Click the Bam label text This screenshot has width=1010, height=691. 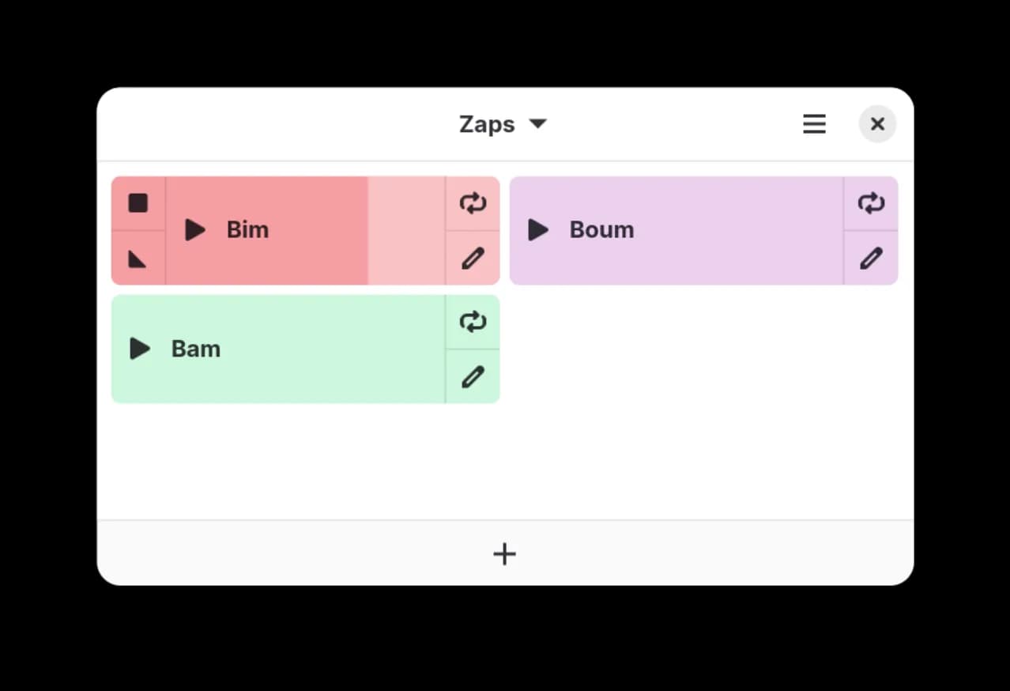click(x=196, y=349)
